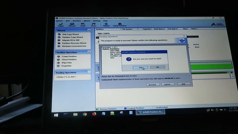Open Firefox from taskbar
238x134 pixels.
94,114
